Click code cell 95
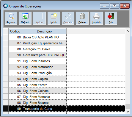Screen dimensions: 132x117 click(15, 85)
